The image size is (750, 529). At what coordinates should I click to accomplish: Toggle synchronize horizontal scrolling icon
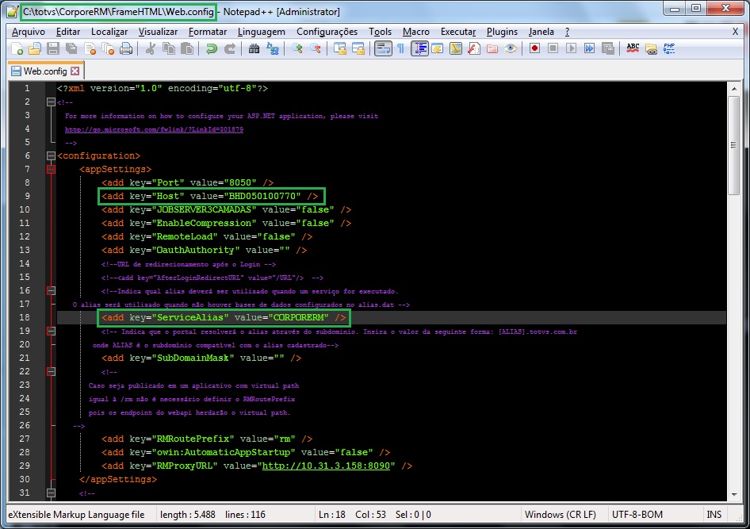(x=358, y=48)
